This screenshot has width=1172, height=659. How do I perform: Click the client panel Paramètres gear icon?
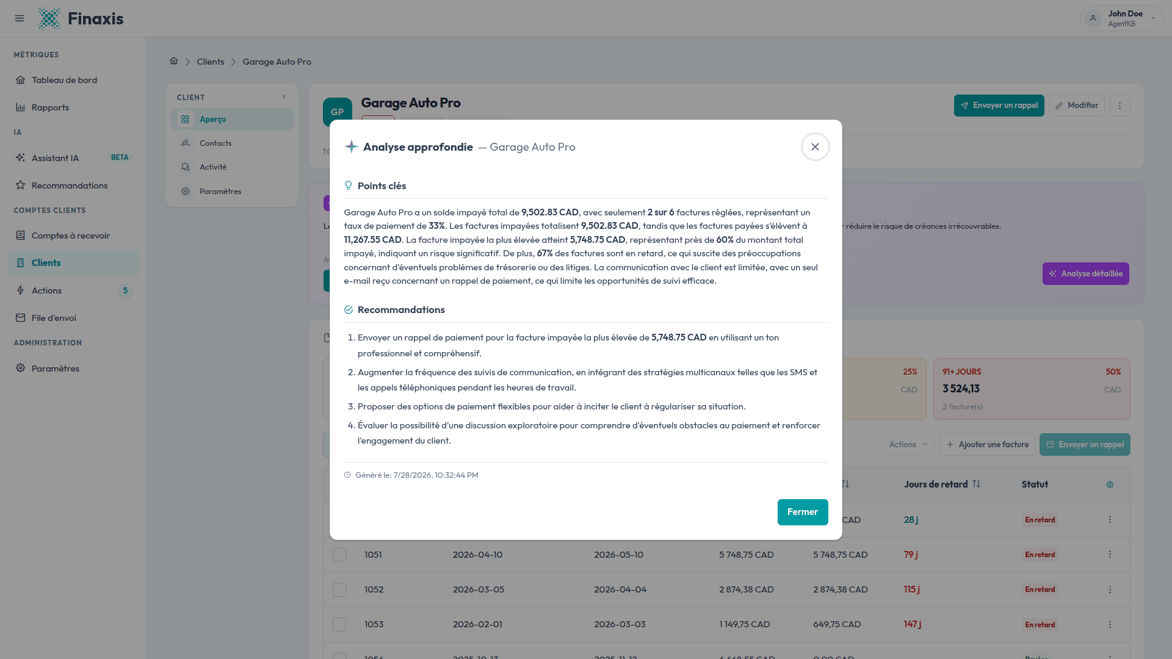tap(186, 192)
